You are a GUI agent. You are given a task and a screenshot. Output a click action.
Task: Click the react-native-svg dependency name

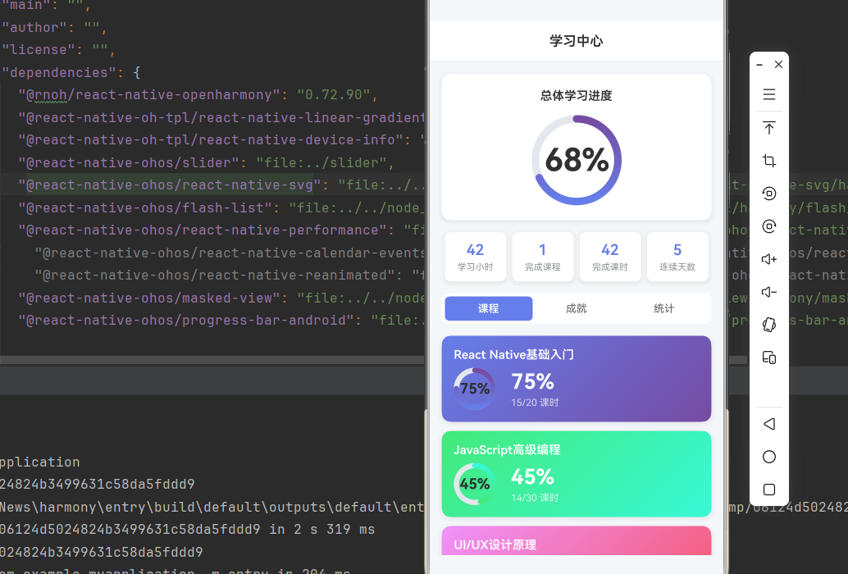pyautogui.click(x=170, y=185)
